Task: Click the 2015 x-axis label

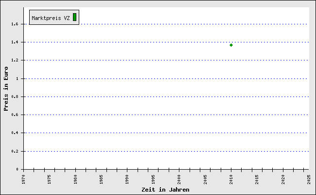Action: 257,179
